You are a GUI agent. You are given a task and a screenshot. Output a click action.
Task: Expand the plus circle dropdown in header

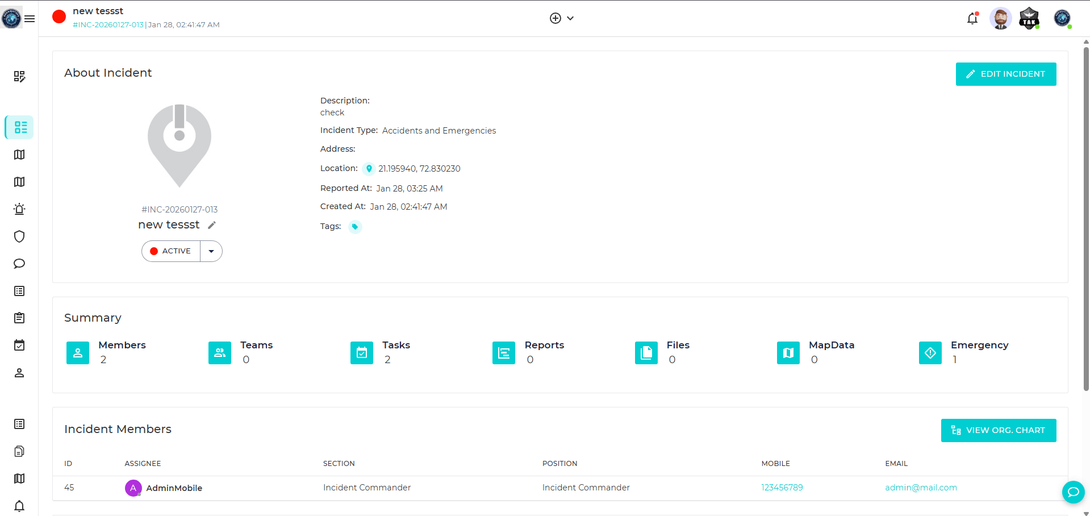click(562, 18)
